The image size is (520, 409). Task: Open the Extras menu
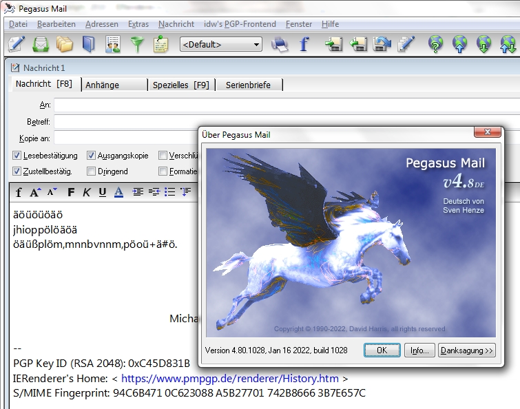(x=138, y=24)
